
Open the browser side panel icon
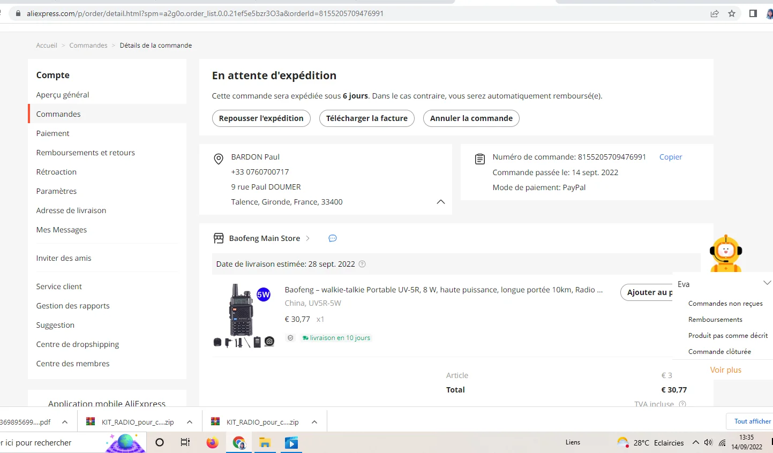(753, 13)
